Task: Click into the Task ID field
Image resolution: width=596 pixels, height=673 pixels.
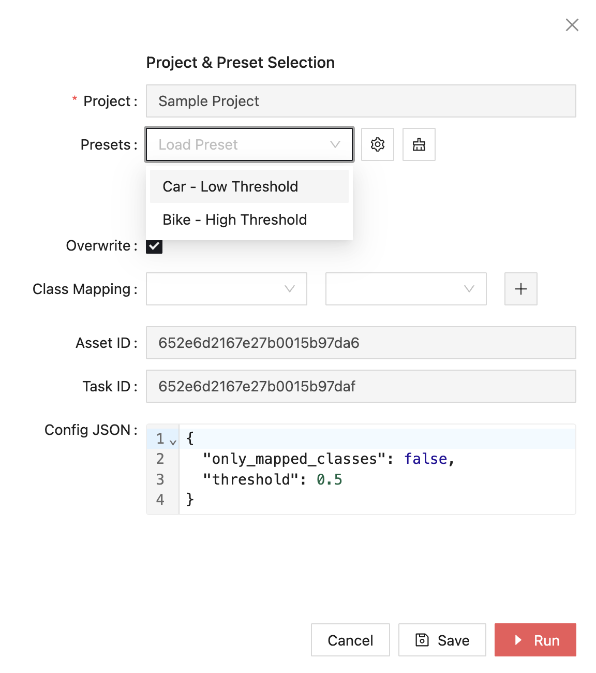Action: 361,386
